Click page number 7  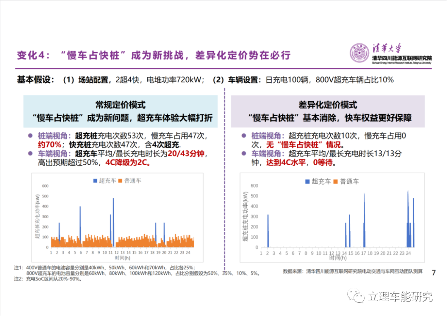(433, 273)
